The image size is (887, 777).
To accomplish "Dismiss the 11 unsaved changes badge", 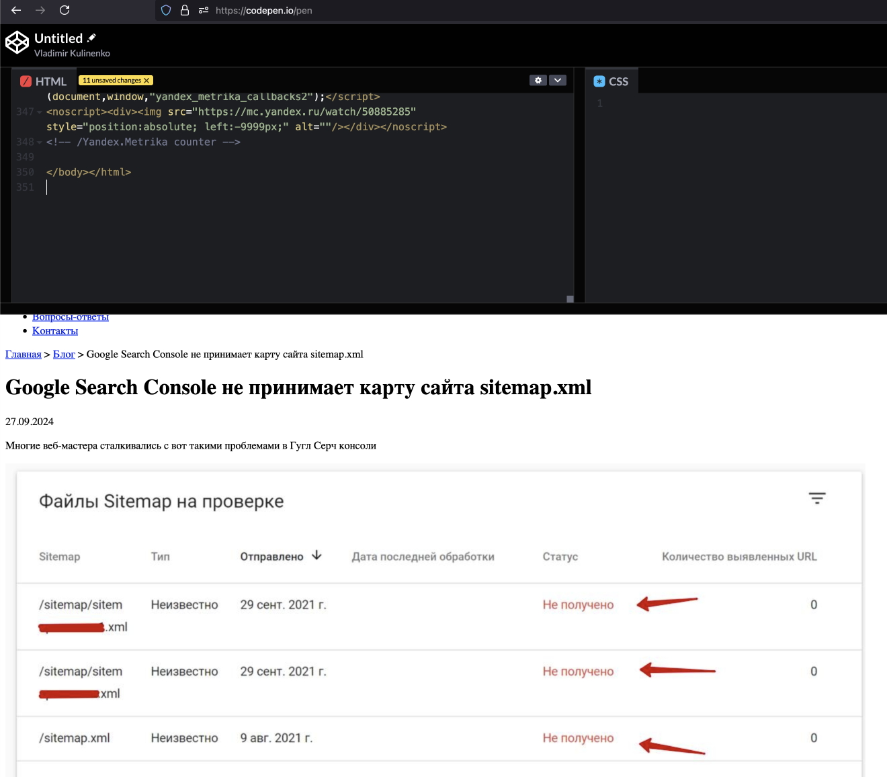I will [x=146, y=81].
